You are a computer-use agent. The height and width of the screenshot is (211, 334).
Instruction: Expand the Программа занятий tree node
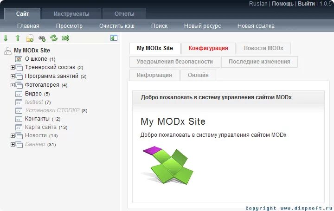[13, 76]
